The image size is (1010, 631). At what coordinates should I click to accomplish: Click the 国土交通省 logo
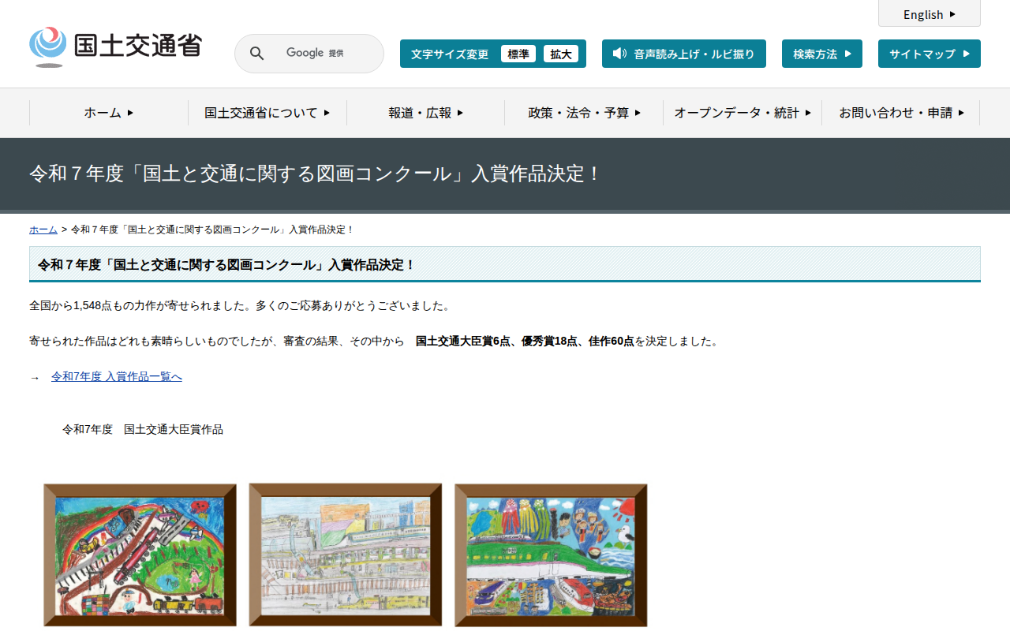point(116,47)
